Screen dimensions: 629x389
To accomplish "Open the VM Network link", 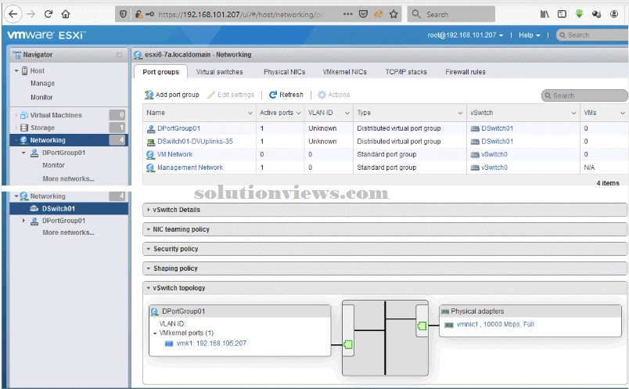I will pos(175,154).
